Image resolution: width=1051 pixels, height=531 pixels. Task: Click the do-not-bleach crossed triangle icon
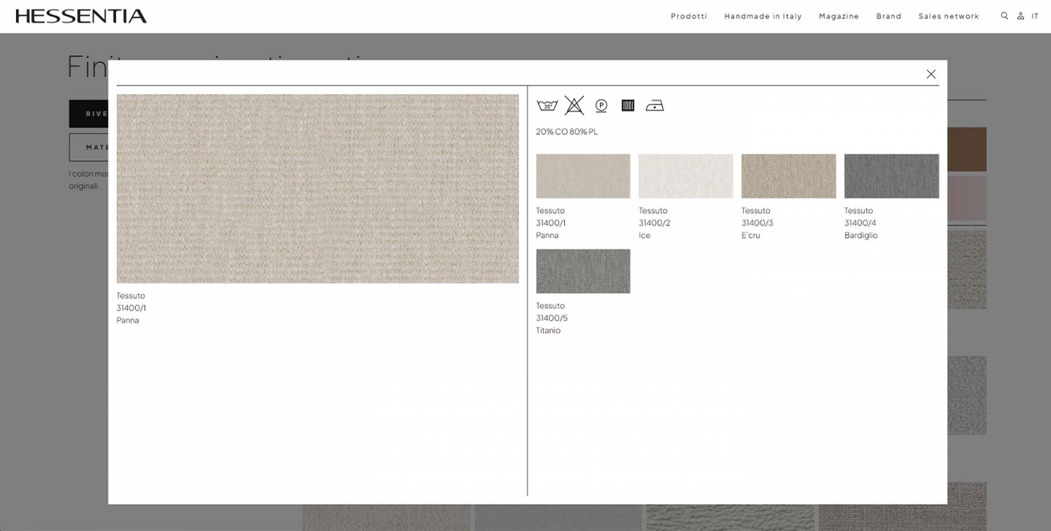[574, 106]
